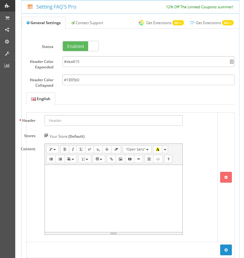The width and height of the screenshot is (244, 258).
Task: Insert a video into content
Action: (130, 159)
